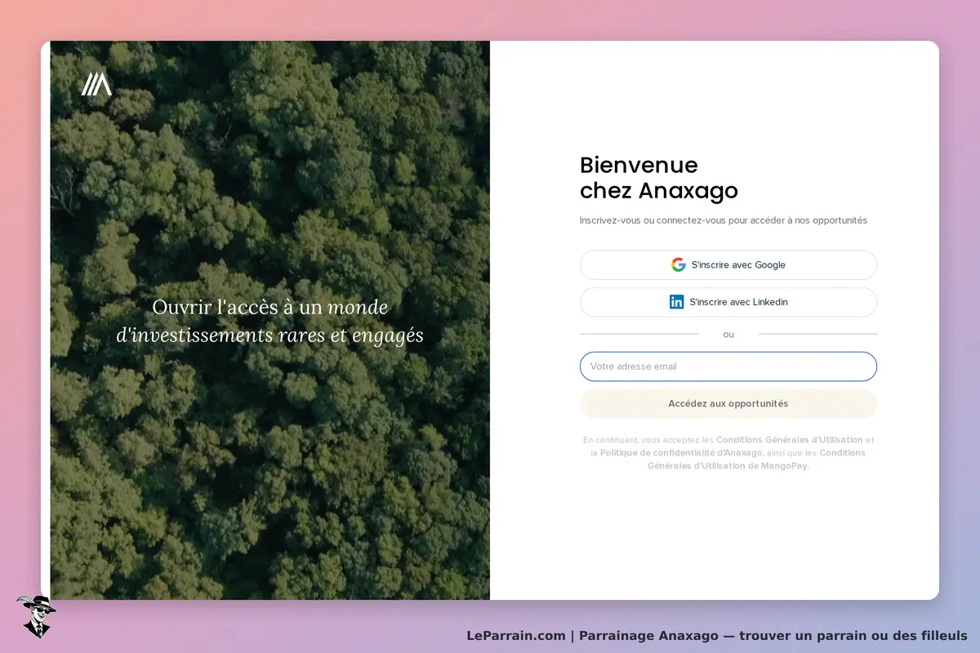Open Politique de confidentialité d'Anaxago link
The image size is (980, 653).
point(681,453)
